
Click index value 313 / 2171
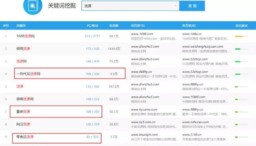[x=92, y=36]
